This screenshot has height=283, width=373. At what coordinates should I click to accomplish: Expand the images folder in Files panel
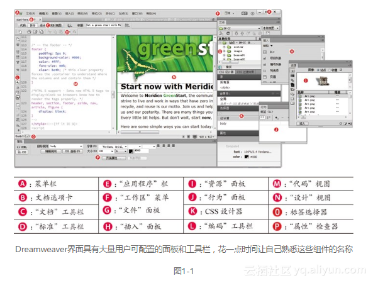click(224, 51)
